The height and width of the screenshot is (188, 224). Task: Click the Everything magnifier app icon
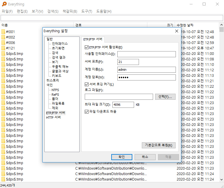tap(4, 4)
